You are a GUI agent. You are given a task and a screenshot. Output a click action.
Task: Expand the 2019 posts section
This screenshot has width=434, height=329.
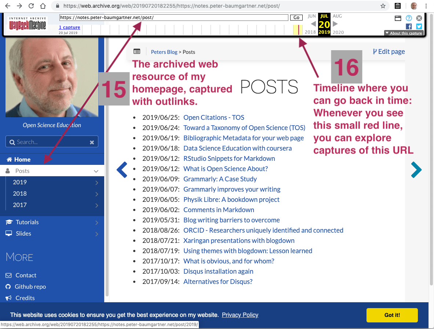(96, 182)
